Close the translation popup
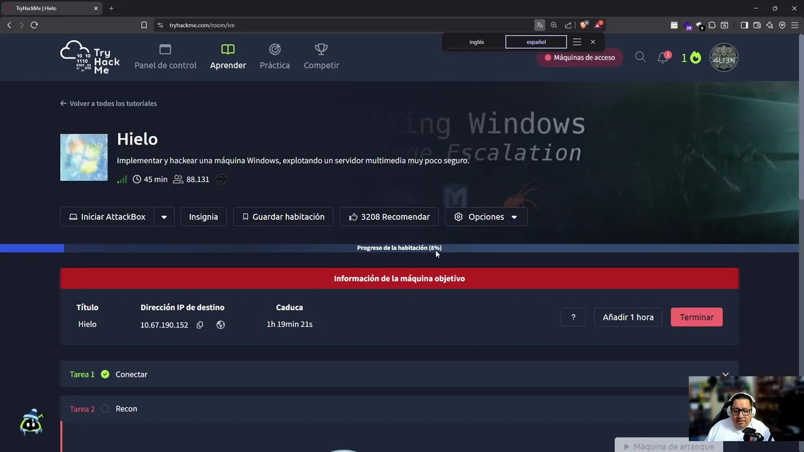Screen dimensions: 804x452 (592, 42)
